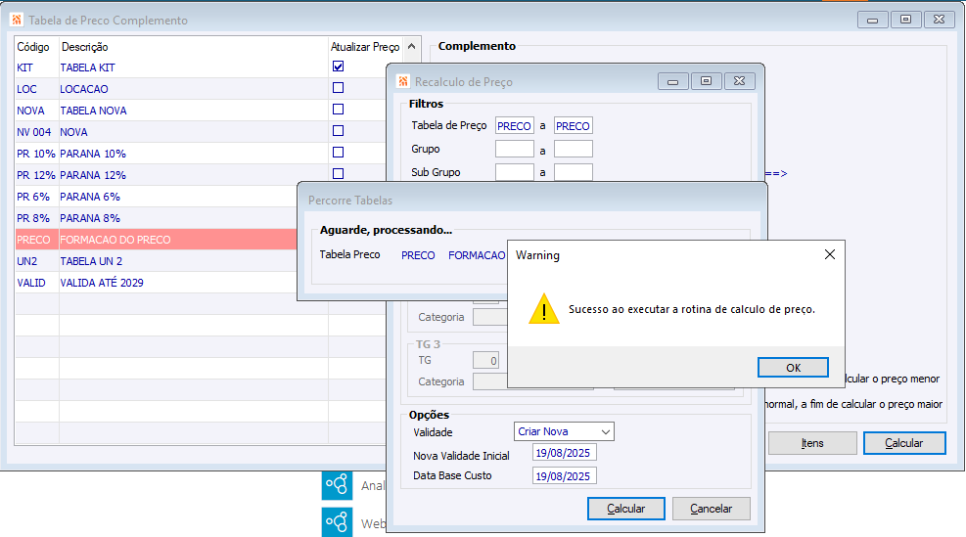The height and width of the screenshot is (537, 966).
Task: Click the first Tabela de Preço field
Action: (515, 125)
